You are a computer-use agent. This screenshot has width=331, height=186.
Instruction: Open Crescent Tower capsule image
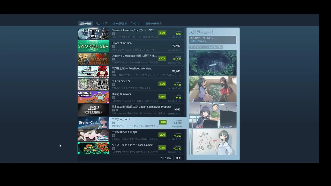click(93, 34)
